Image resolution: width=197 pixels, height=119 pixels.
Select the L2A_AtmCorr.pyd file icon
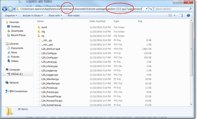(x=39, y=49)
